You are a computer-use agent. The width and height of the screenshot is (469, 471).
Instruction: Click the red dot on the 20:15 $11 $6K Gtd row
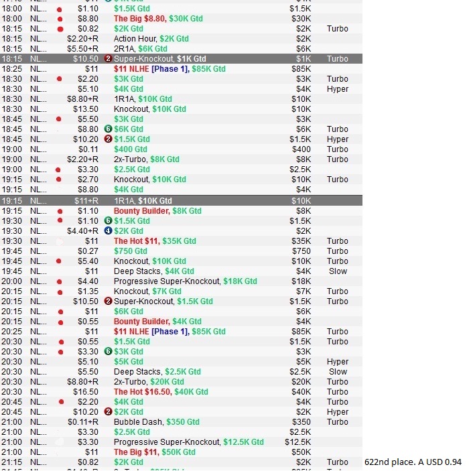pos(60,312)
